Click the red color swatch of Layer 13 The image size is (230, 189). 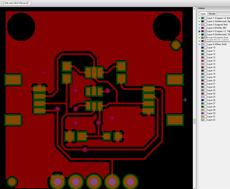202,58
